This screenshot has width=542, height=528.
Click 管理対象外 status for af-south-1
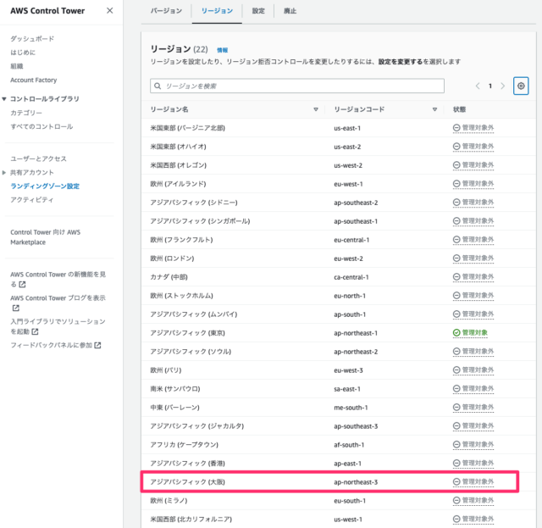coord(473,445)
